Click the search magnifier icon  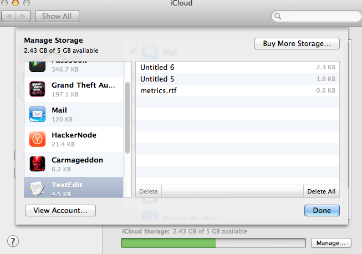coord(278,16)
